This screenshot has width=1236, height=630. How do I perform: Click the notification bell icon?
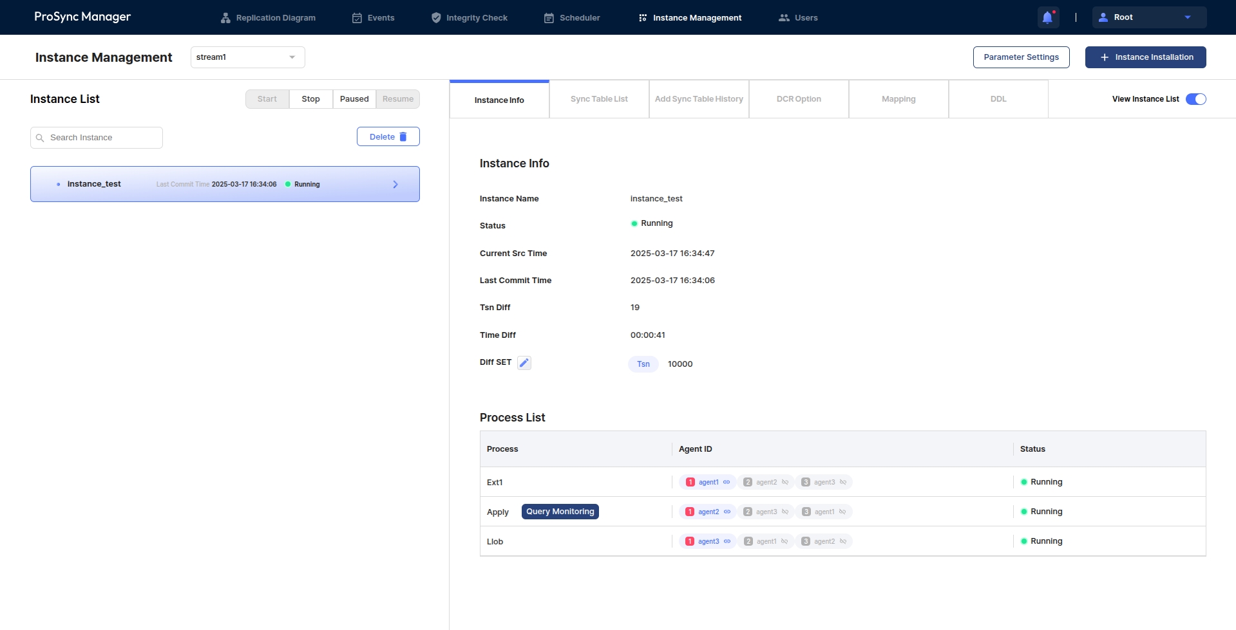point(1047,17)
